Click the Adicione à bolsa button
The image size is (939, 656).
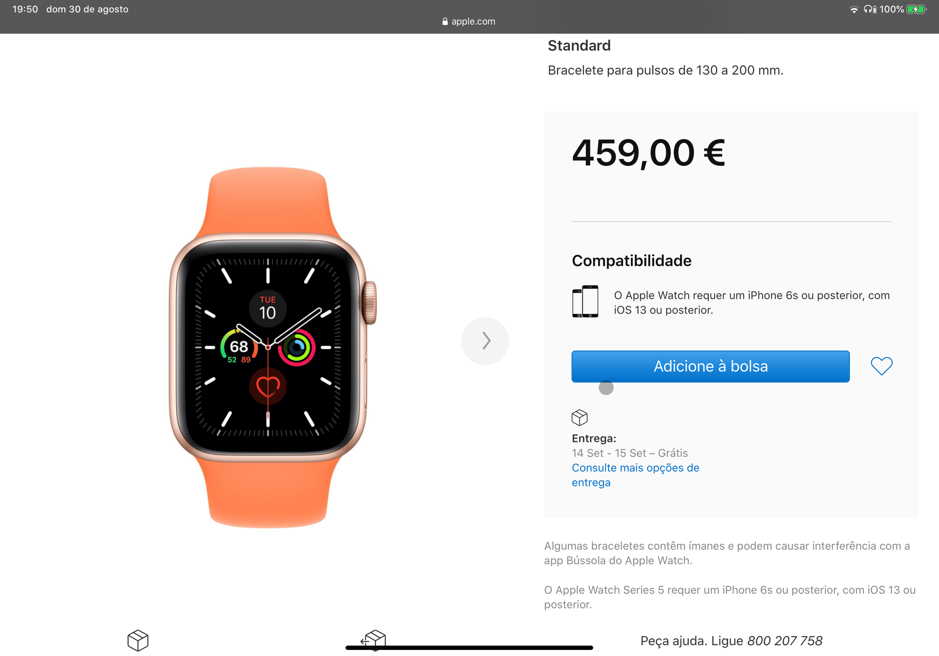710,366
